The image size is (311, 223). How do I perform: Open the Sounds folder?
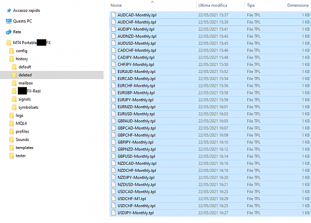click(22, 140)
